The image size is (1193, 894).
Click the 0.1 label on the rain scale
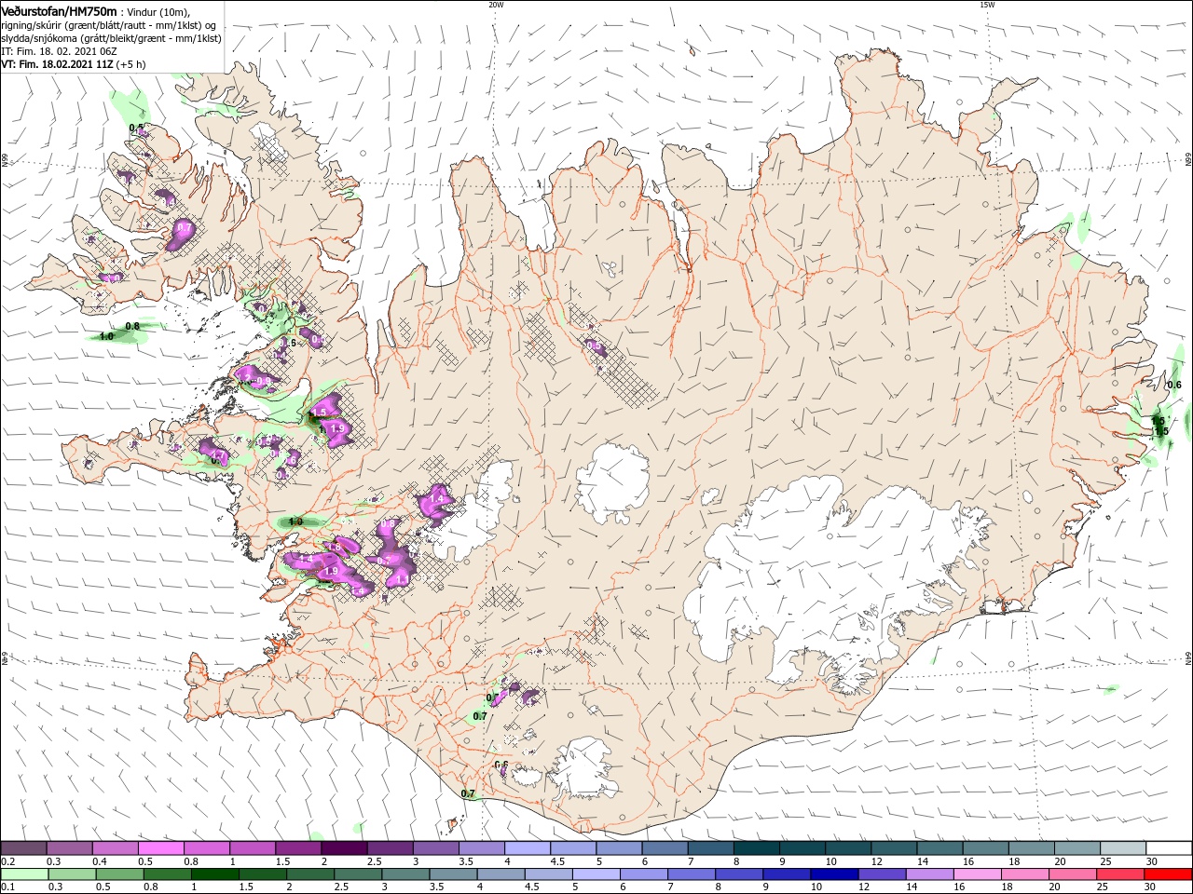coord(8,887)
